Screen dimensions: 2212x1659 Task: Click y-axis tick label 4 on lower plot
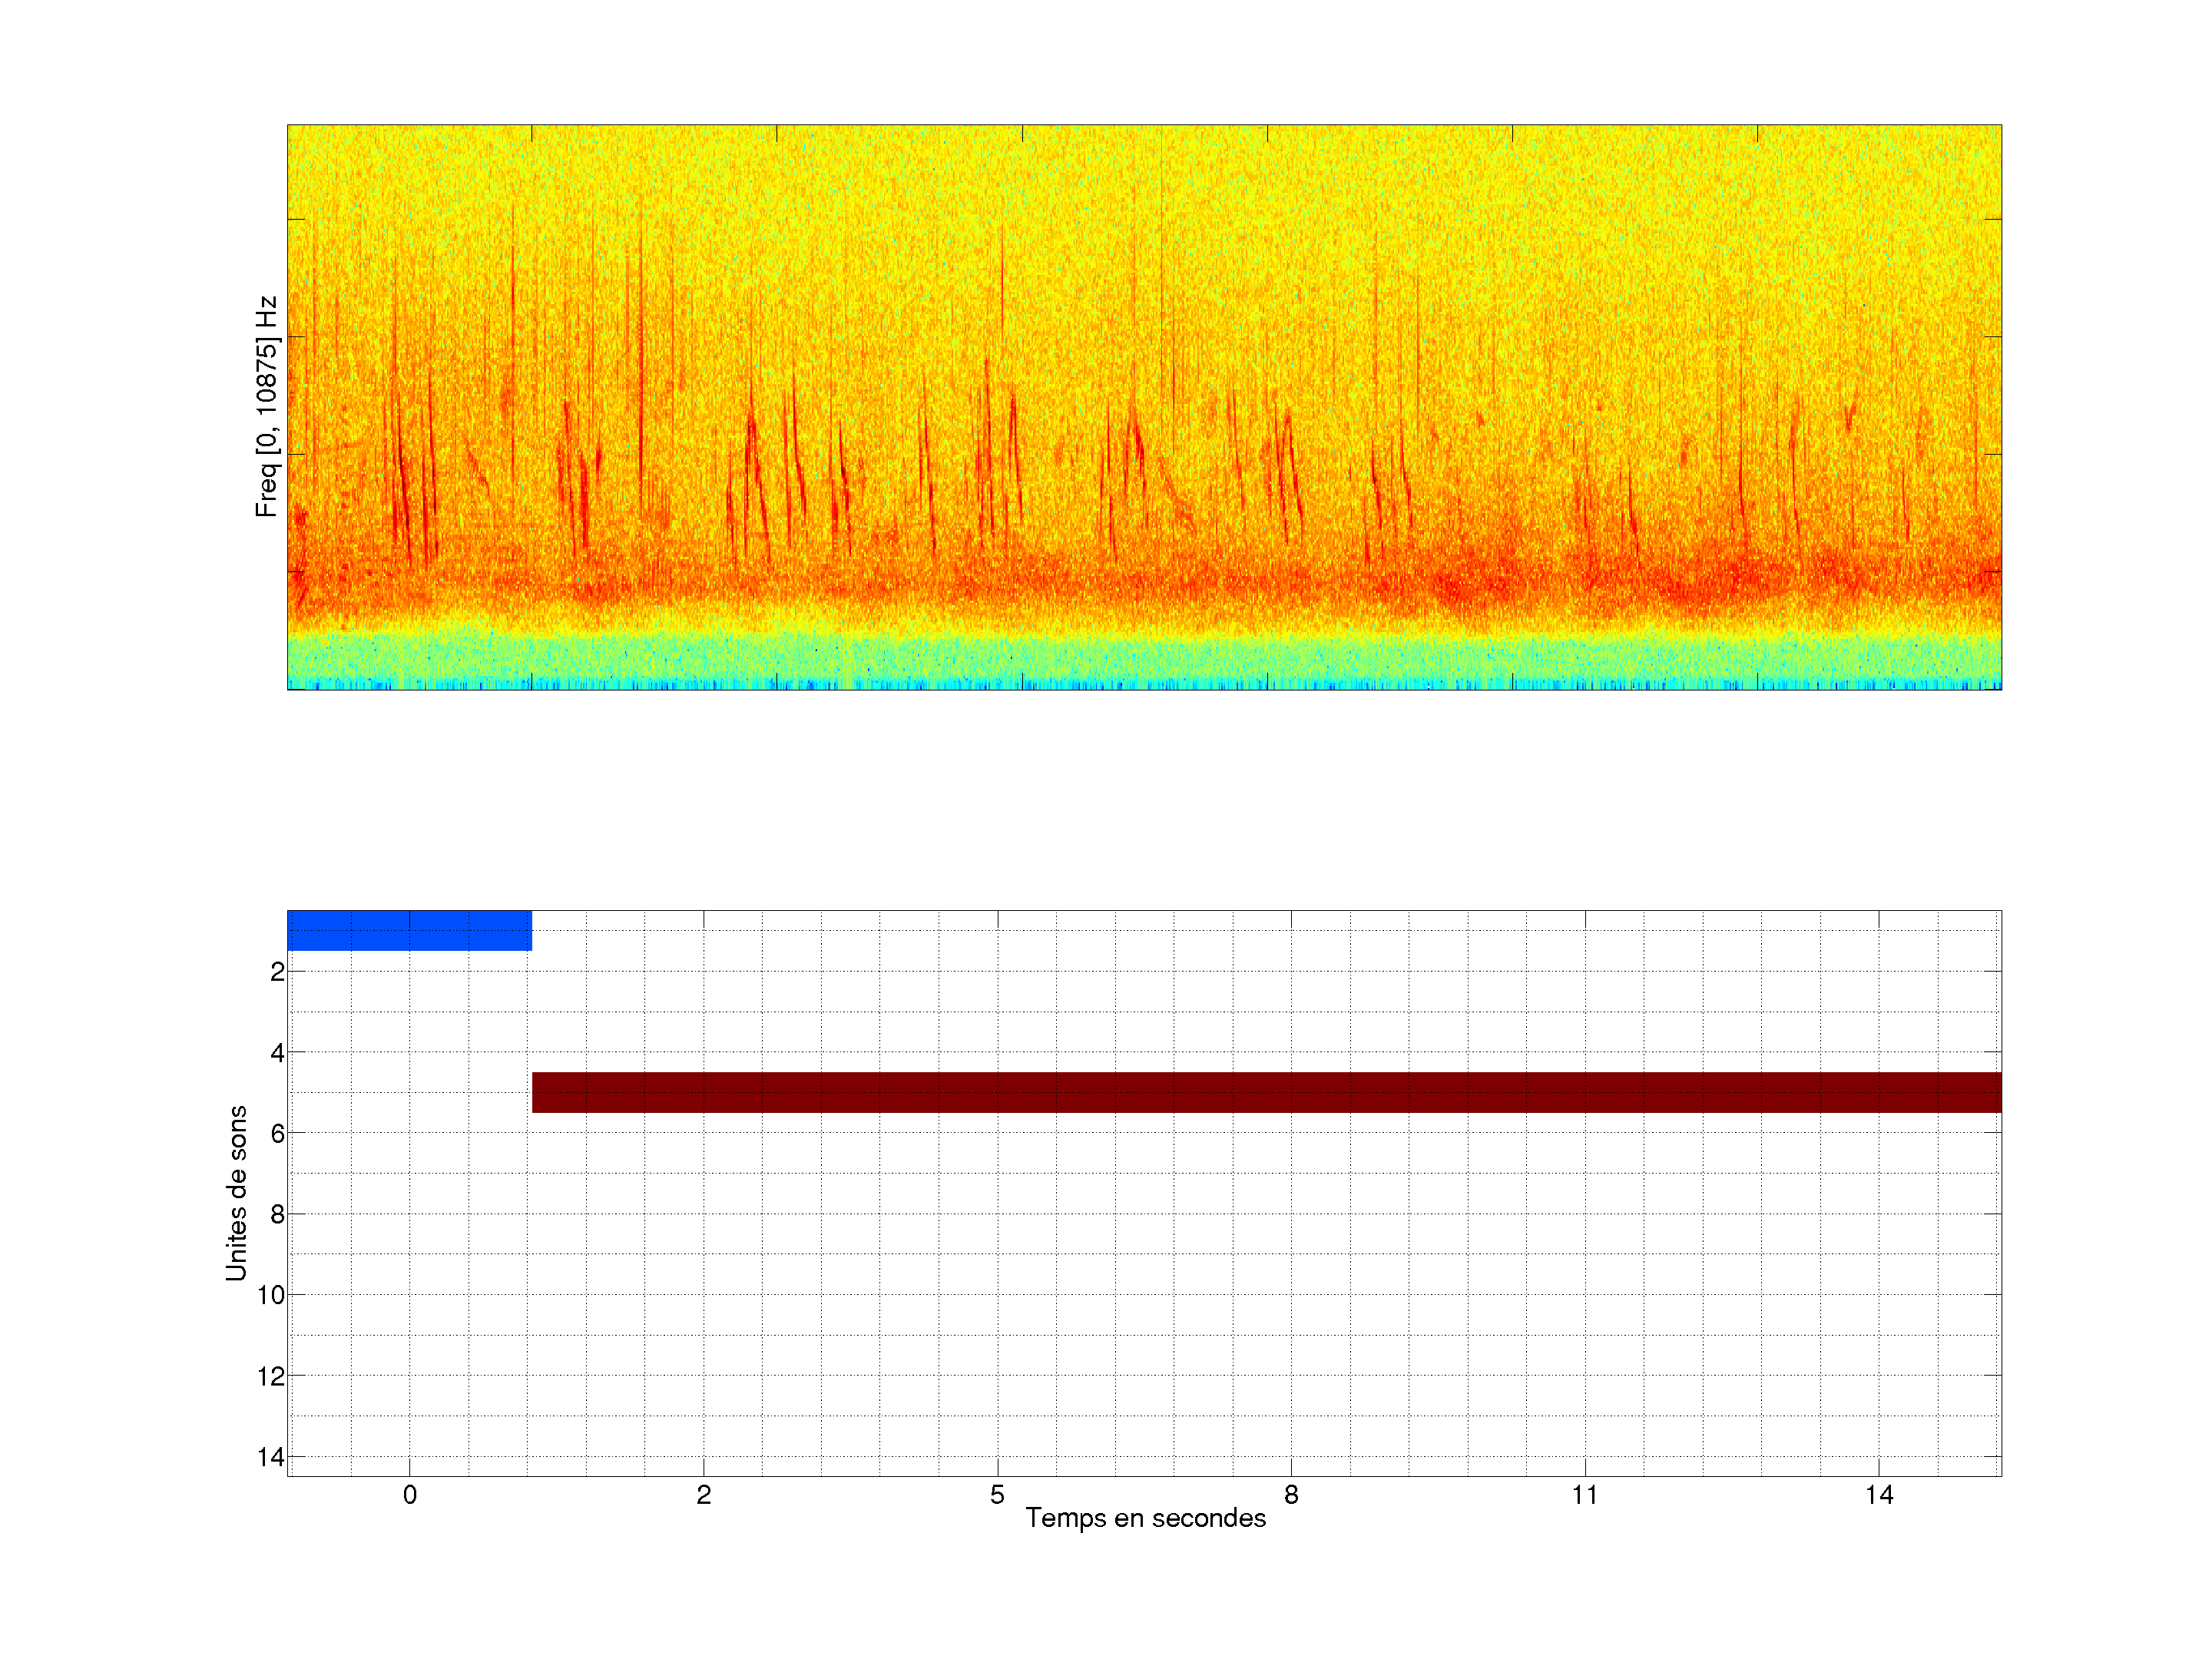click(x=277, y=1053)
